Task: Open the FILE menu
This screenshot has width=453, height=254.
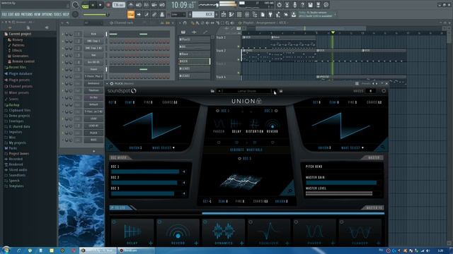Action: [x=4, y=14]
